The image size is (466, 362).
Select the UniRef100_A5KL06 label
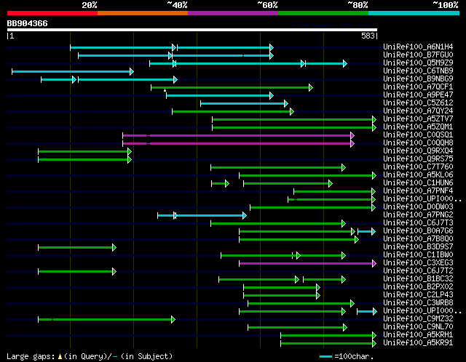pos(418,175)
